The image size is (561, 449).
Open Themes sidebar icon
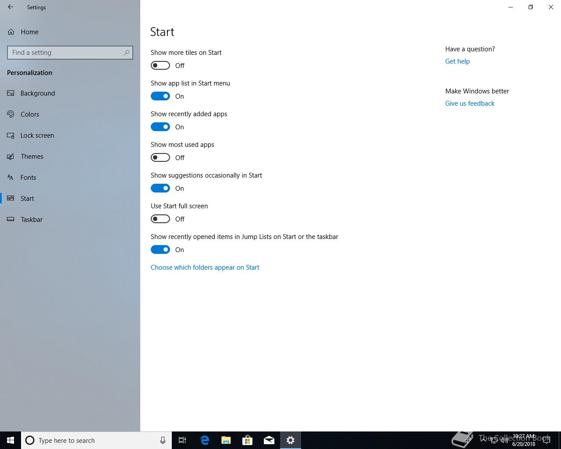pos(11,157)
